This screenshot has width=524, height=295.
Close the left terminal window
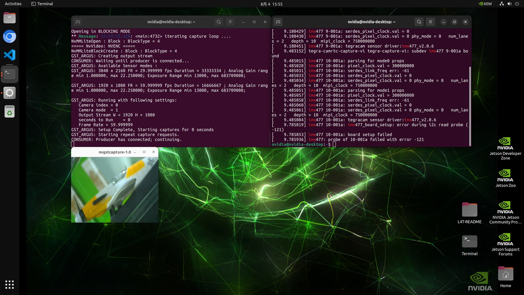[x=265, y=22]
